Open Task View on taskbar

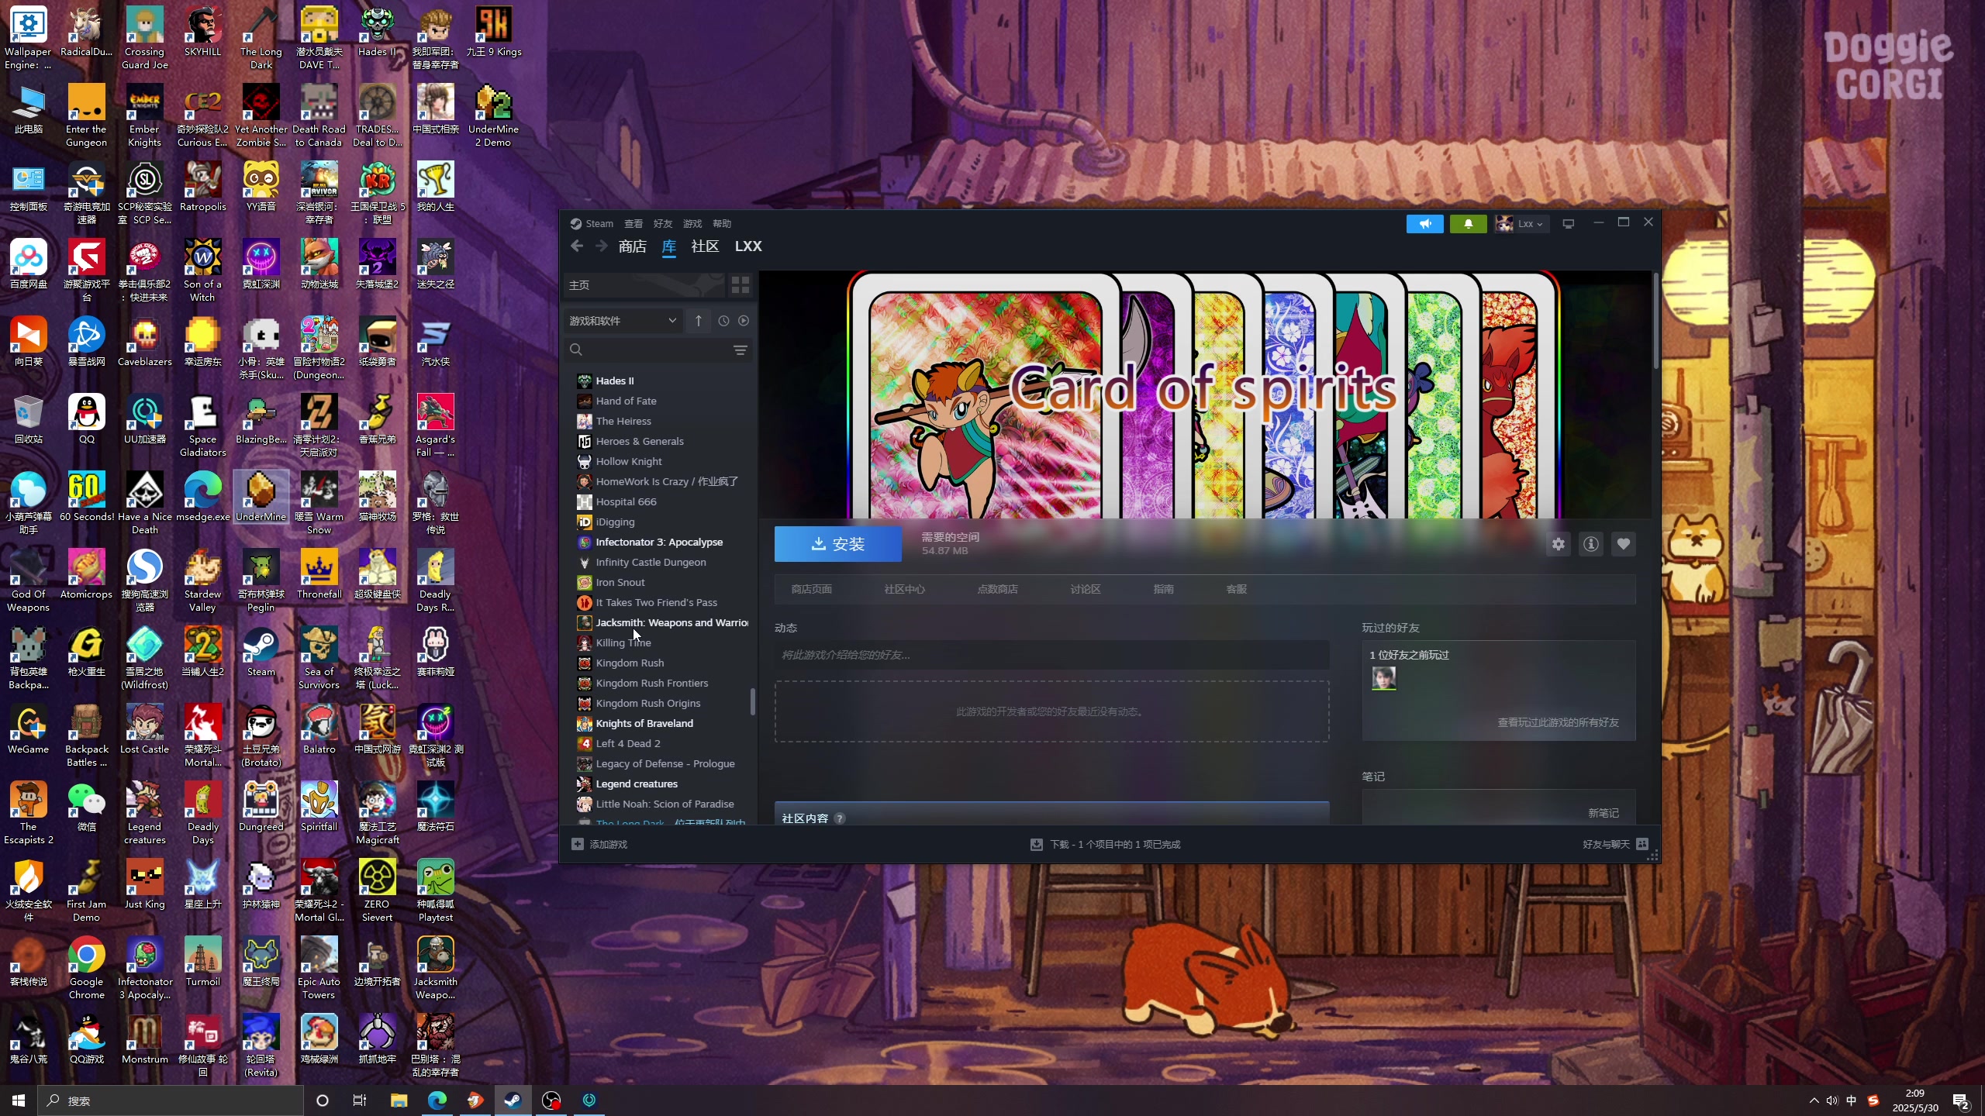click(360, 1100)
